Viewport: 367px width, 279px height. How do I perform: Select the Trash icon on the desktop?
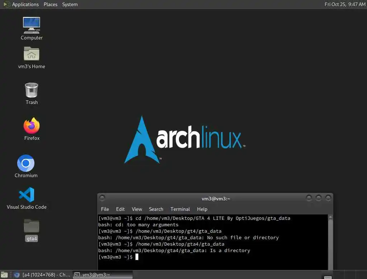point(32,94)
